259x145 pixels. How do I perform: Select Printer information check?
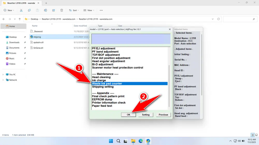pyautogui.click(x=109, y=103)
